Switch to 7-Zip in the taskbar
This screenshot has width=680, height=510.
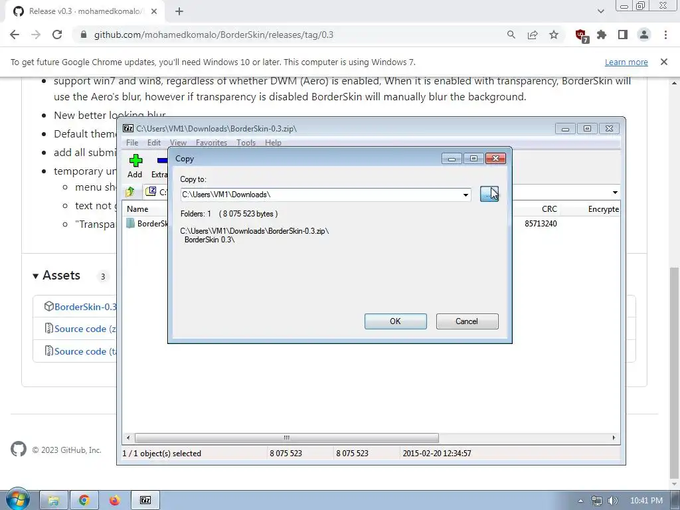coord(145,501)
